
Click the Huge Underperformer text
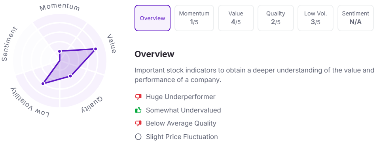tap(180, 97)
